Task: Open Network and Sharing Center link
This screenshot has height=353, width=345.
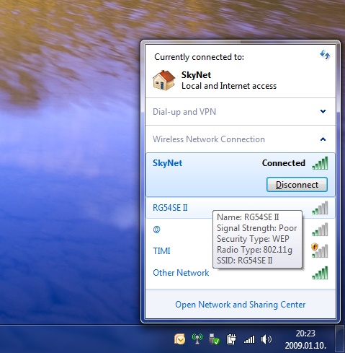Action: point(241,305)
